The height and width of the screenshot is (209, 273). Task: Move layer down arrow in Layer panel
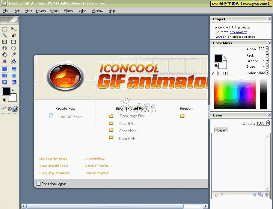(222, 195)
